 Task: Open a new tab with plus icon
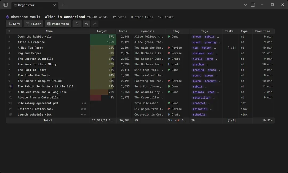pos(63,5)
